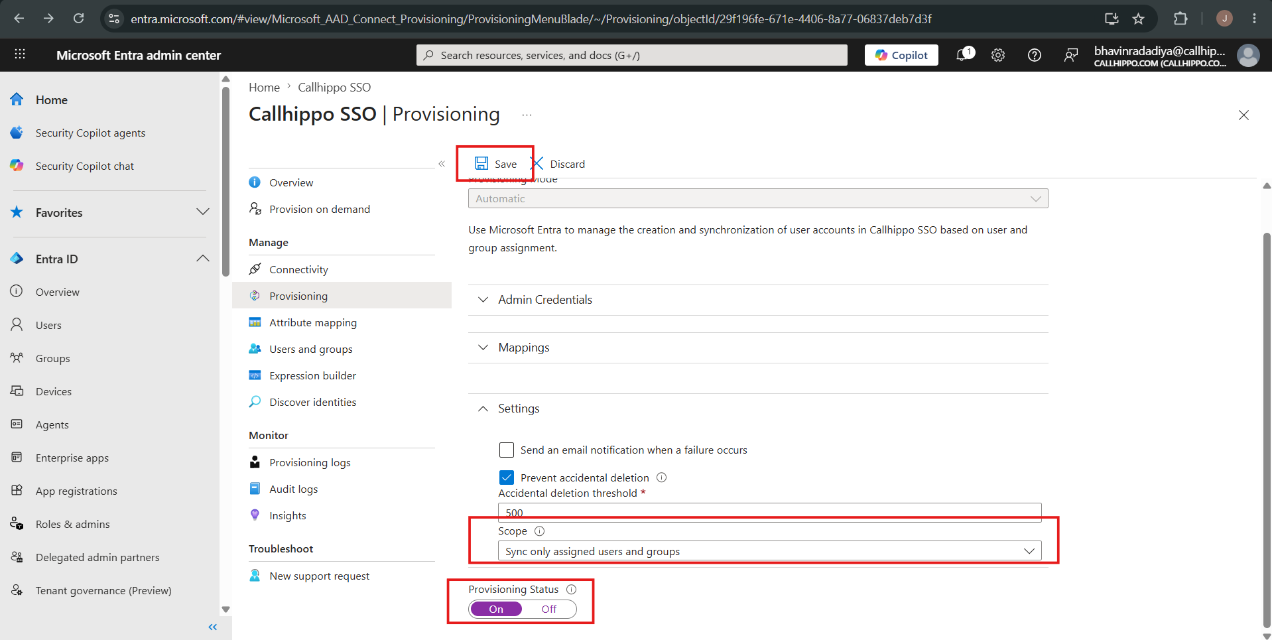Click the Discard button
The image size is (1272, 640).
pos(559,164)
